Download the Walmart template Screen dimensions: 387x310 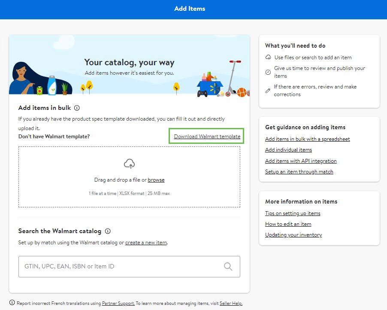(207, 137)
